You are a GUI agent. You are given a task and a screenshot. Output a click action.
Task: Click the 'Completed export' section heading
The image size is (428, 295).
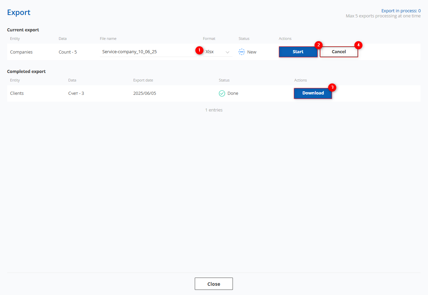26,71
